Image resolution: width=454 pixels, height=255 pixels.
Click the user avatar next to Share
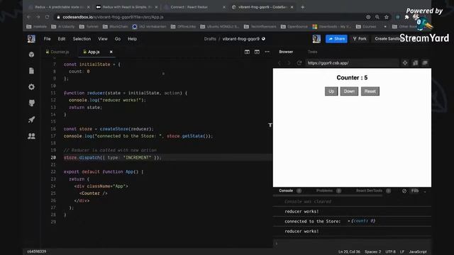[316, 39]
